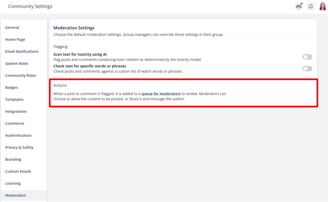Click the 'Flag posts and comments containing toxic content' text
328x202 pixels.
(x=127, y=60)
